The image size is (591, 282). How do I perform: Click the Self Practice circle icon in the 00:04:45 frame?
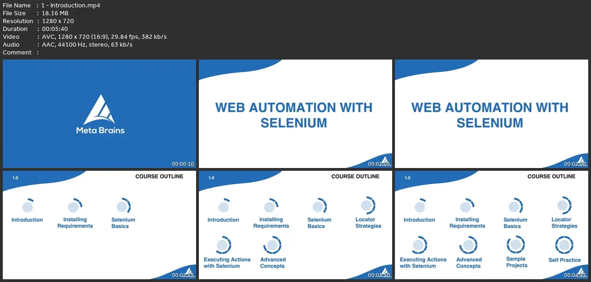pos(564,245)
